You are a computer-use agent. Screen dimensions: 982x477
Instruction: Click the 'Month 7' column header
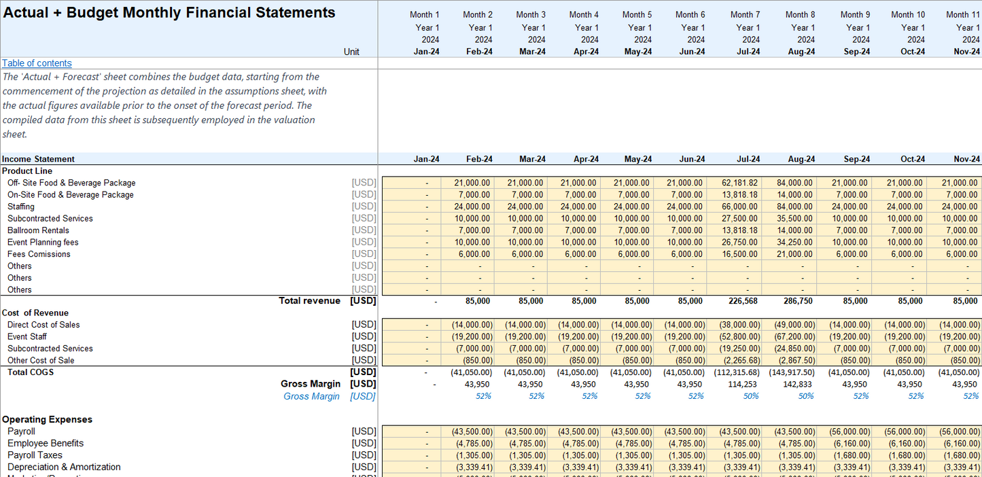tap(745, 15)
